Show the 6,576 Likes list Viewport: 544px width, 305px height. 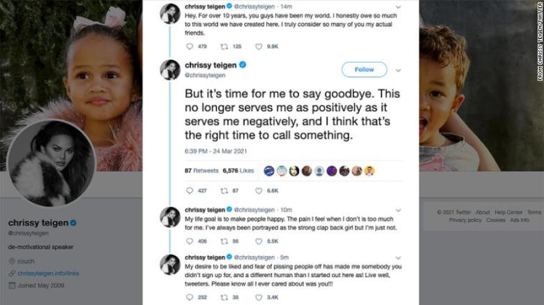tap(238, 170)
